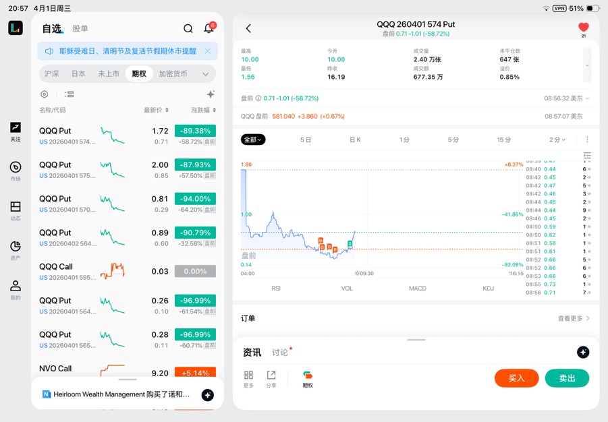This screenshot has height=422, width=608.
Task: Switch the watchlist list view layout icon
Action: (x=69, y=94)
